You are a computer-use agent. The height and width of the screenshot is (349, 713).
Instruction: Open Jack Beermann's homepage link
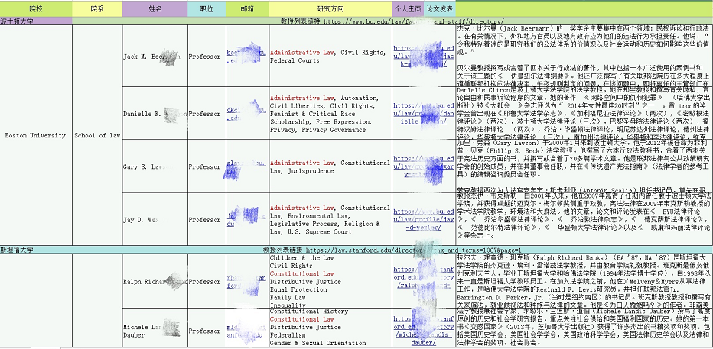tap(424, 57)
